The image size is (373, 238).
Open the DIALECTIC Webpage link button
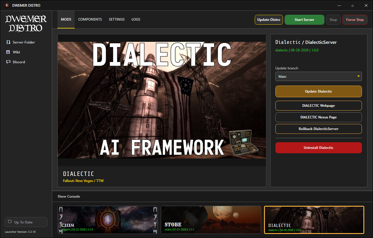coord(319,106)
